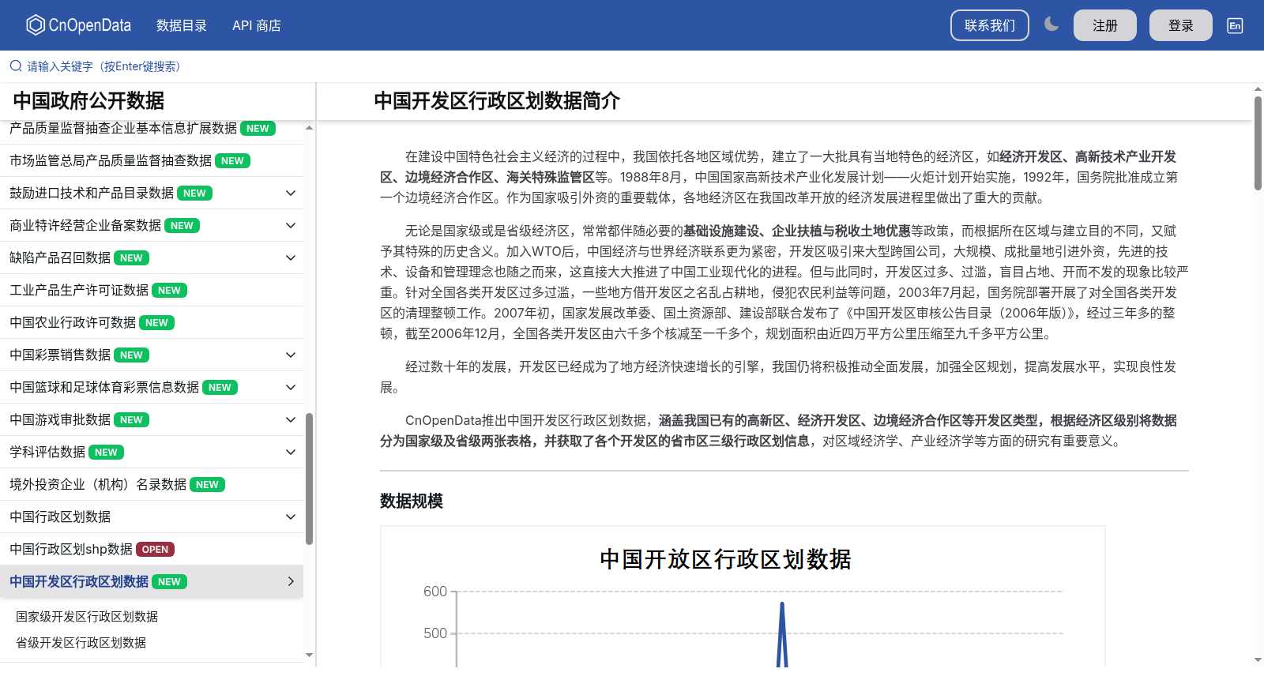Click the sidebar scrollbar thumb
The width and height of the screenshot is (1264, 680).
pyautogui.click(x=310, y=479)
